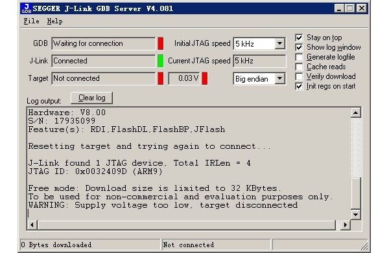Click the red GDB status indicator
The width and height of the screenshot is (389, 253).
pyautogui.click(x=161, y=43)
